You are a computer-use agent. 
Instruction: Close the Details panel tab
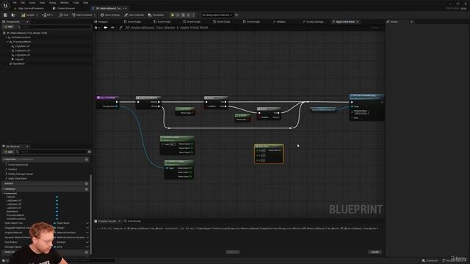[411, 22]
